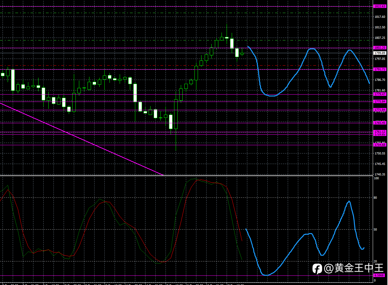This screenshot has width=388, height=285.
Task: Click the 1745.45 price scale value
Action: tap(380, 164)
